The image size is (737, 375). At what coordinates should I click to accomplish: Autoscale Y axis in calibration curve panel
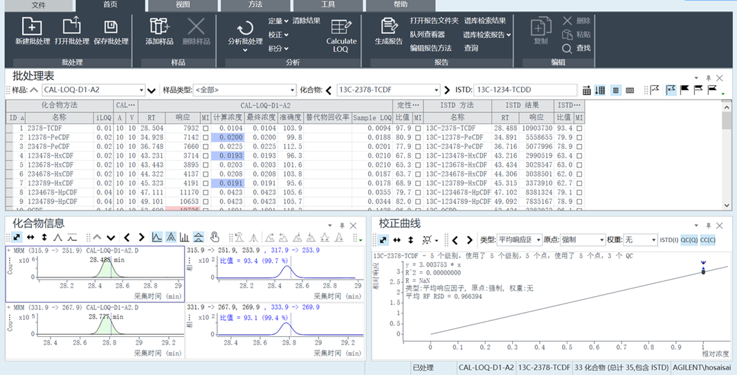(411, 240)
